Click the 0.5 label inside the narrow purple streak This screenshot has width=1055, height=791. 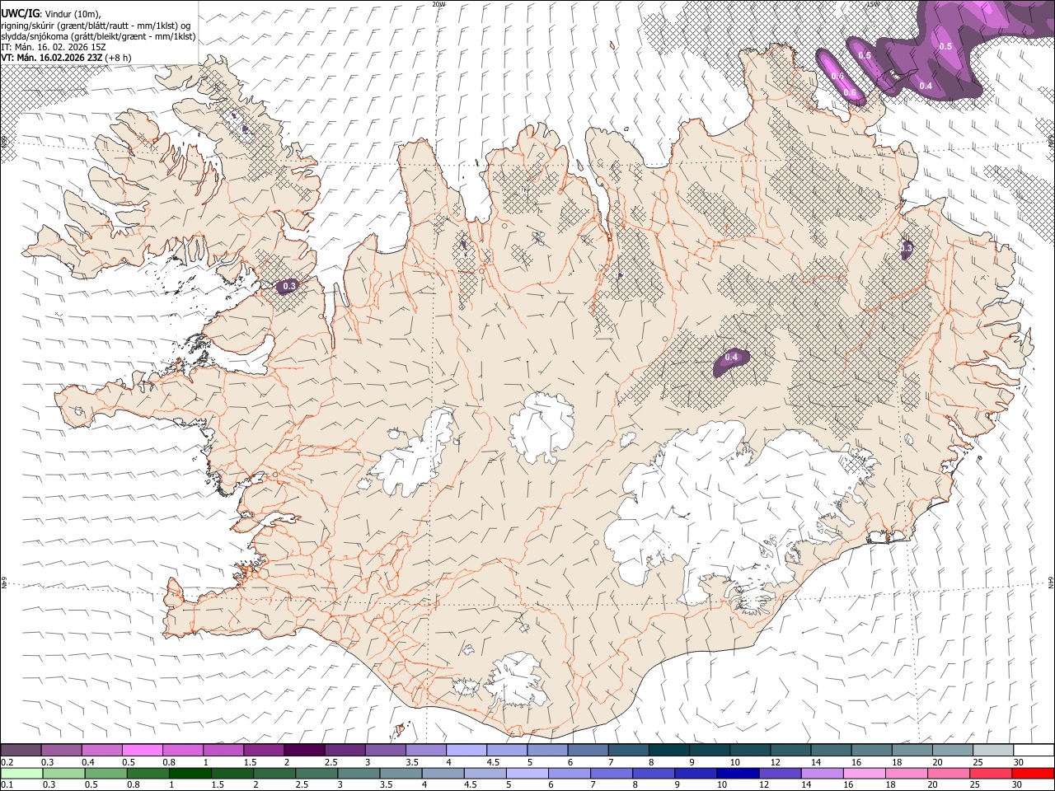click(x=865, y=55)
